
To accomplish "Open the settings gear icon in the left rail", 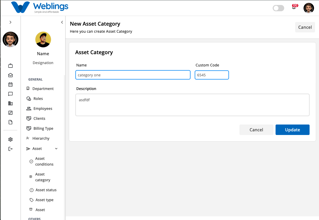I will [10, 139].
